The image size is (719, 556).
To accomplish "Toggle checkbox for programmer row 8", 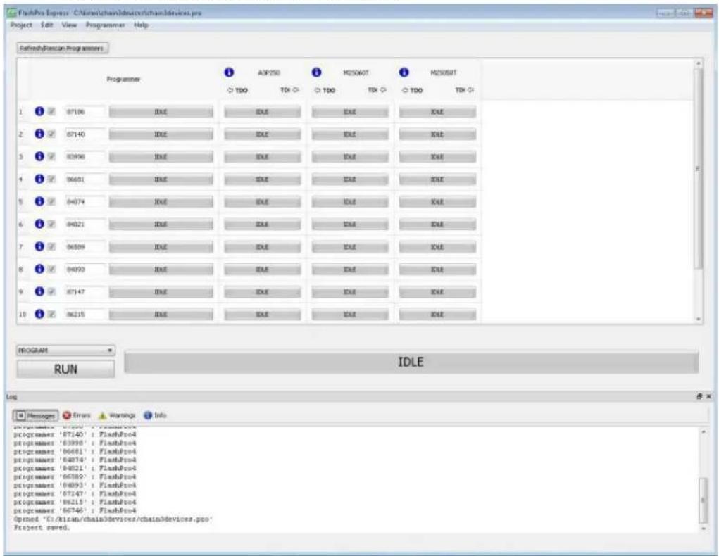I will (51, 269).
